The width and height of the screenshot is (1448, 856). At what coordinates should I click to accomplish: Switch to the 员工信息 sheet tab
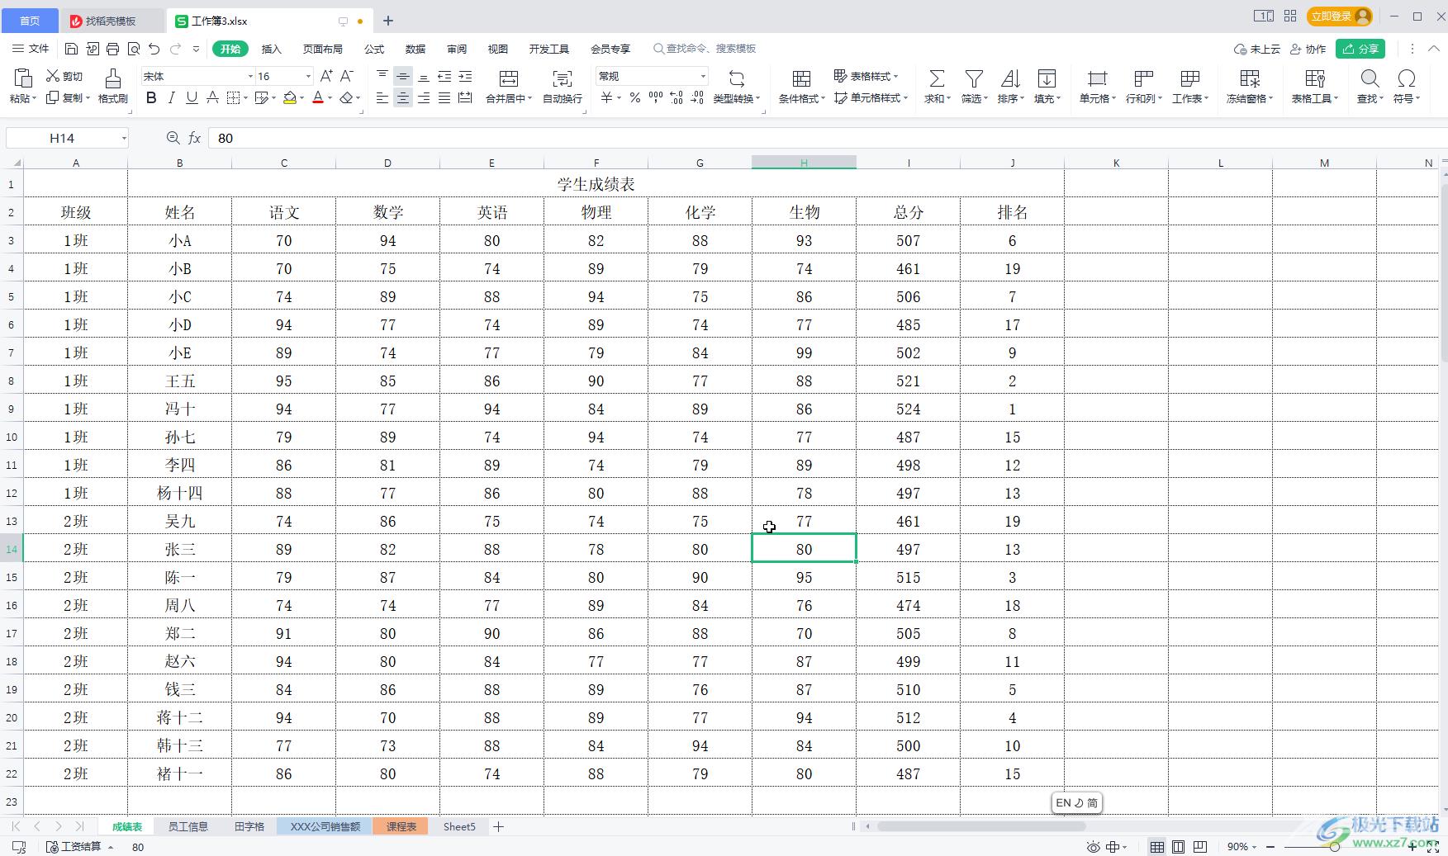coord(188,826)
